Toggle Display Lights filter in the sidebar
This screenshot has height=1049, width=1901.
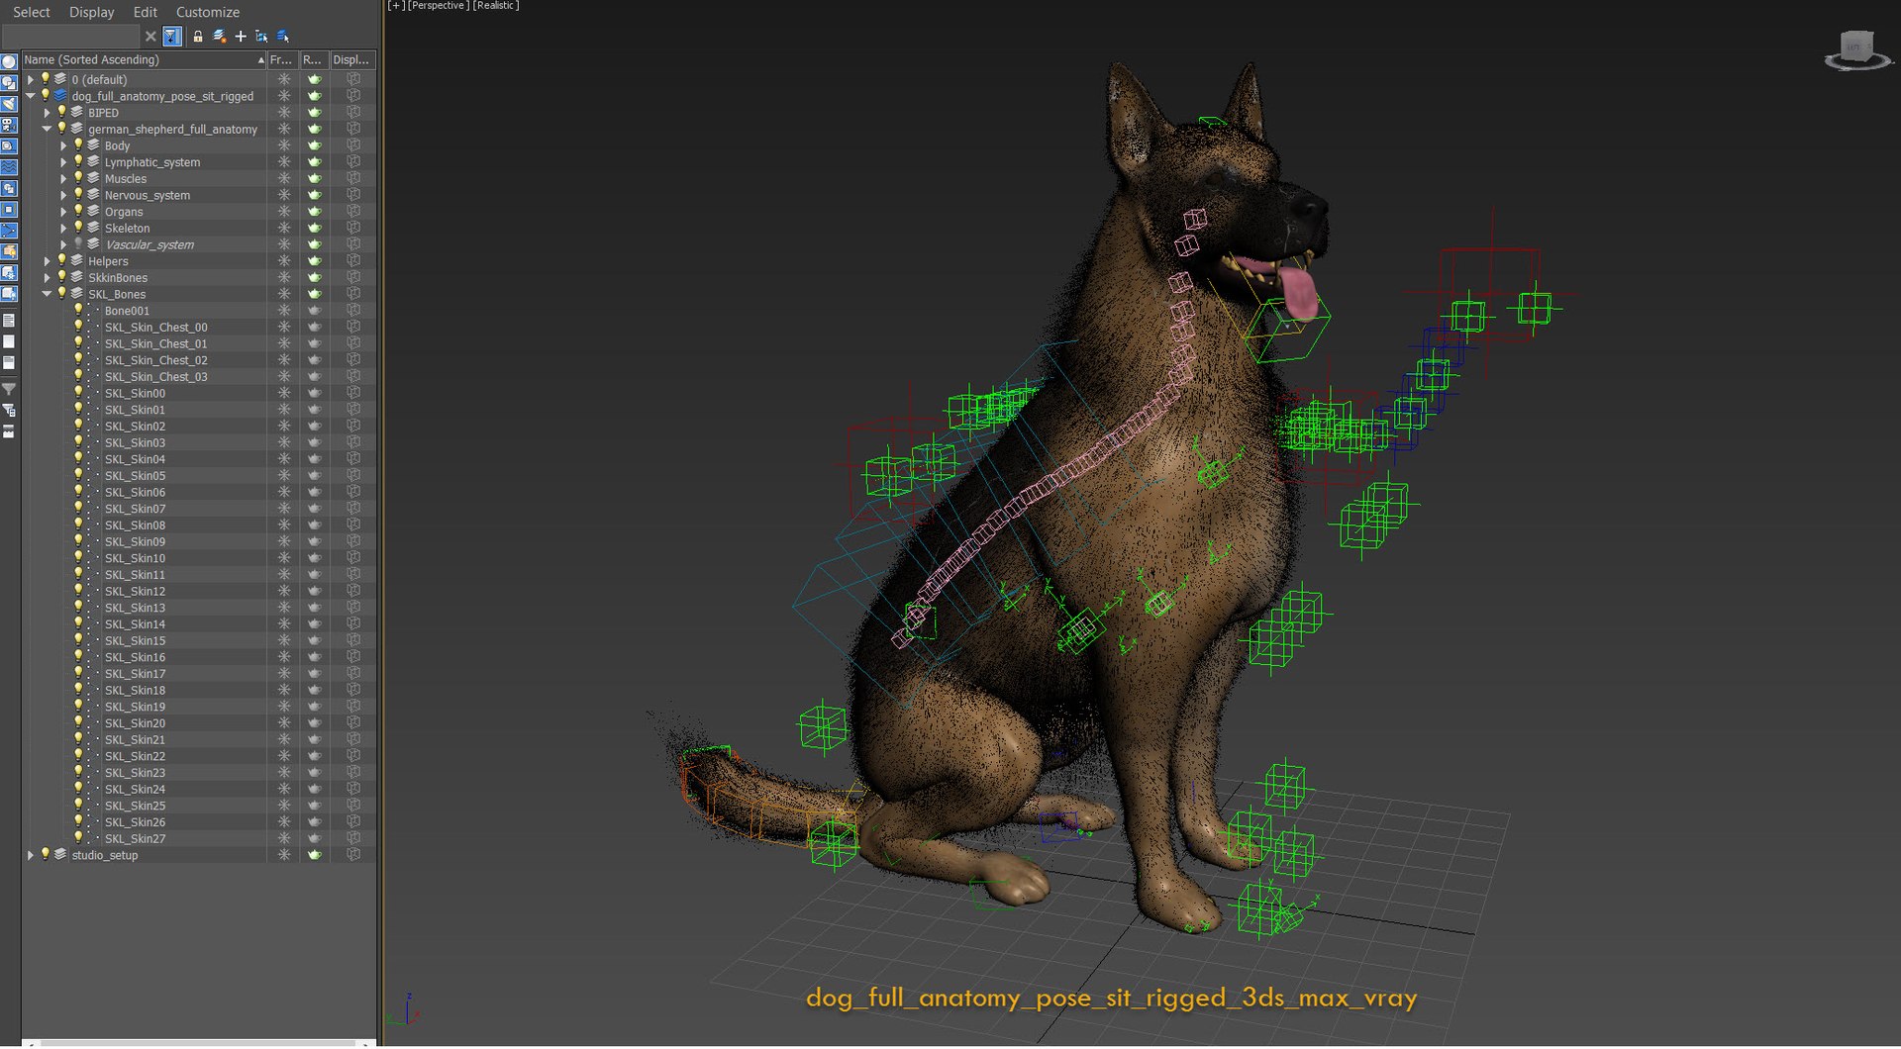[9, 104]
